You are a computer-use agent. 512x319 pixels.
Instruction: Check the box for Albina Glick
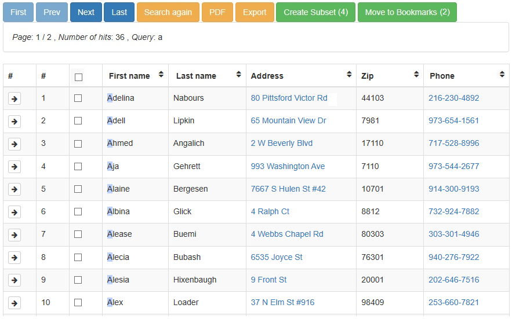78,212
